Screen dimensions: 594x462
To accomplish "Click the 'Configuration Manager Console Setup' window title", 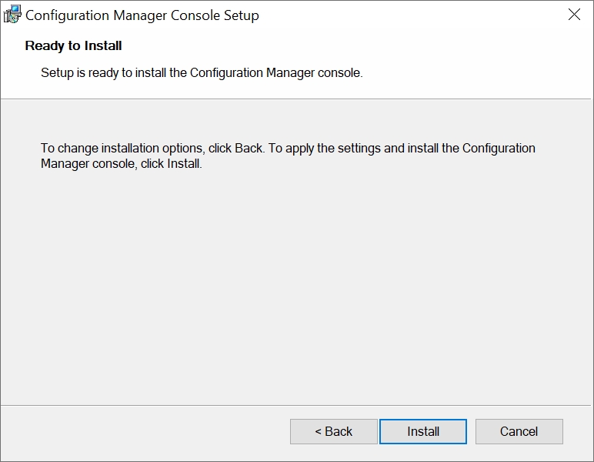I will [x=142, y=15].
